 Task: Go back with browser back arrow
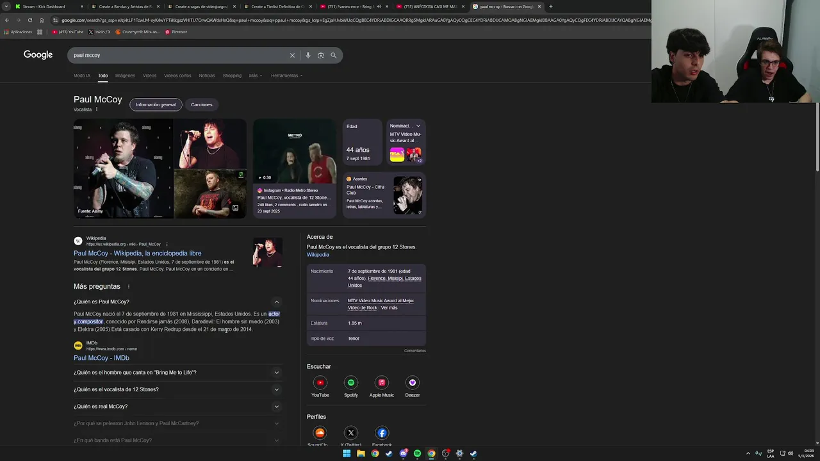pos(7,20)
